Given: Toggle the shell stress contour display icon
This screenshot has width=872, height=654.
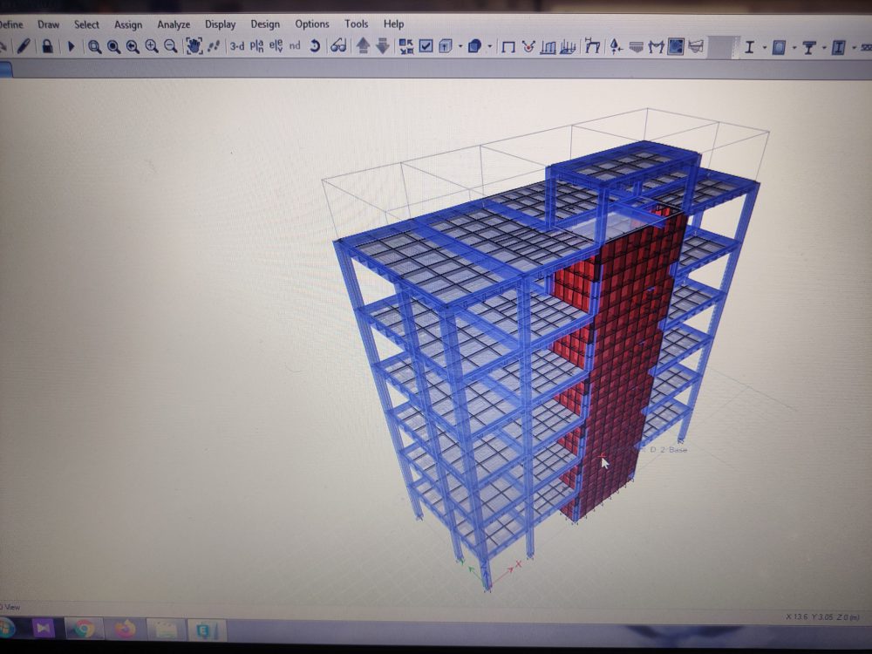Looking at the screenshot, I should click(x=675, y=47).
